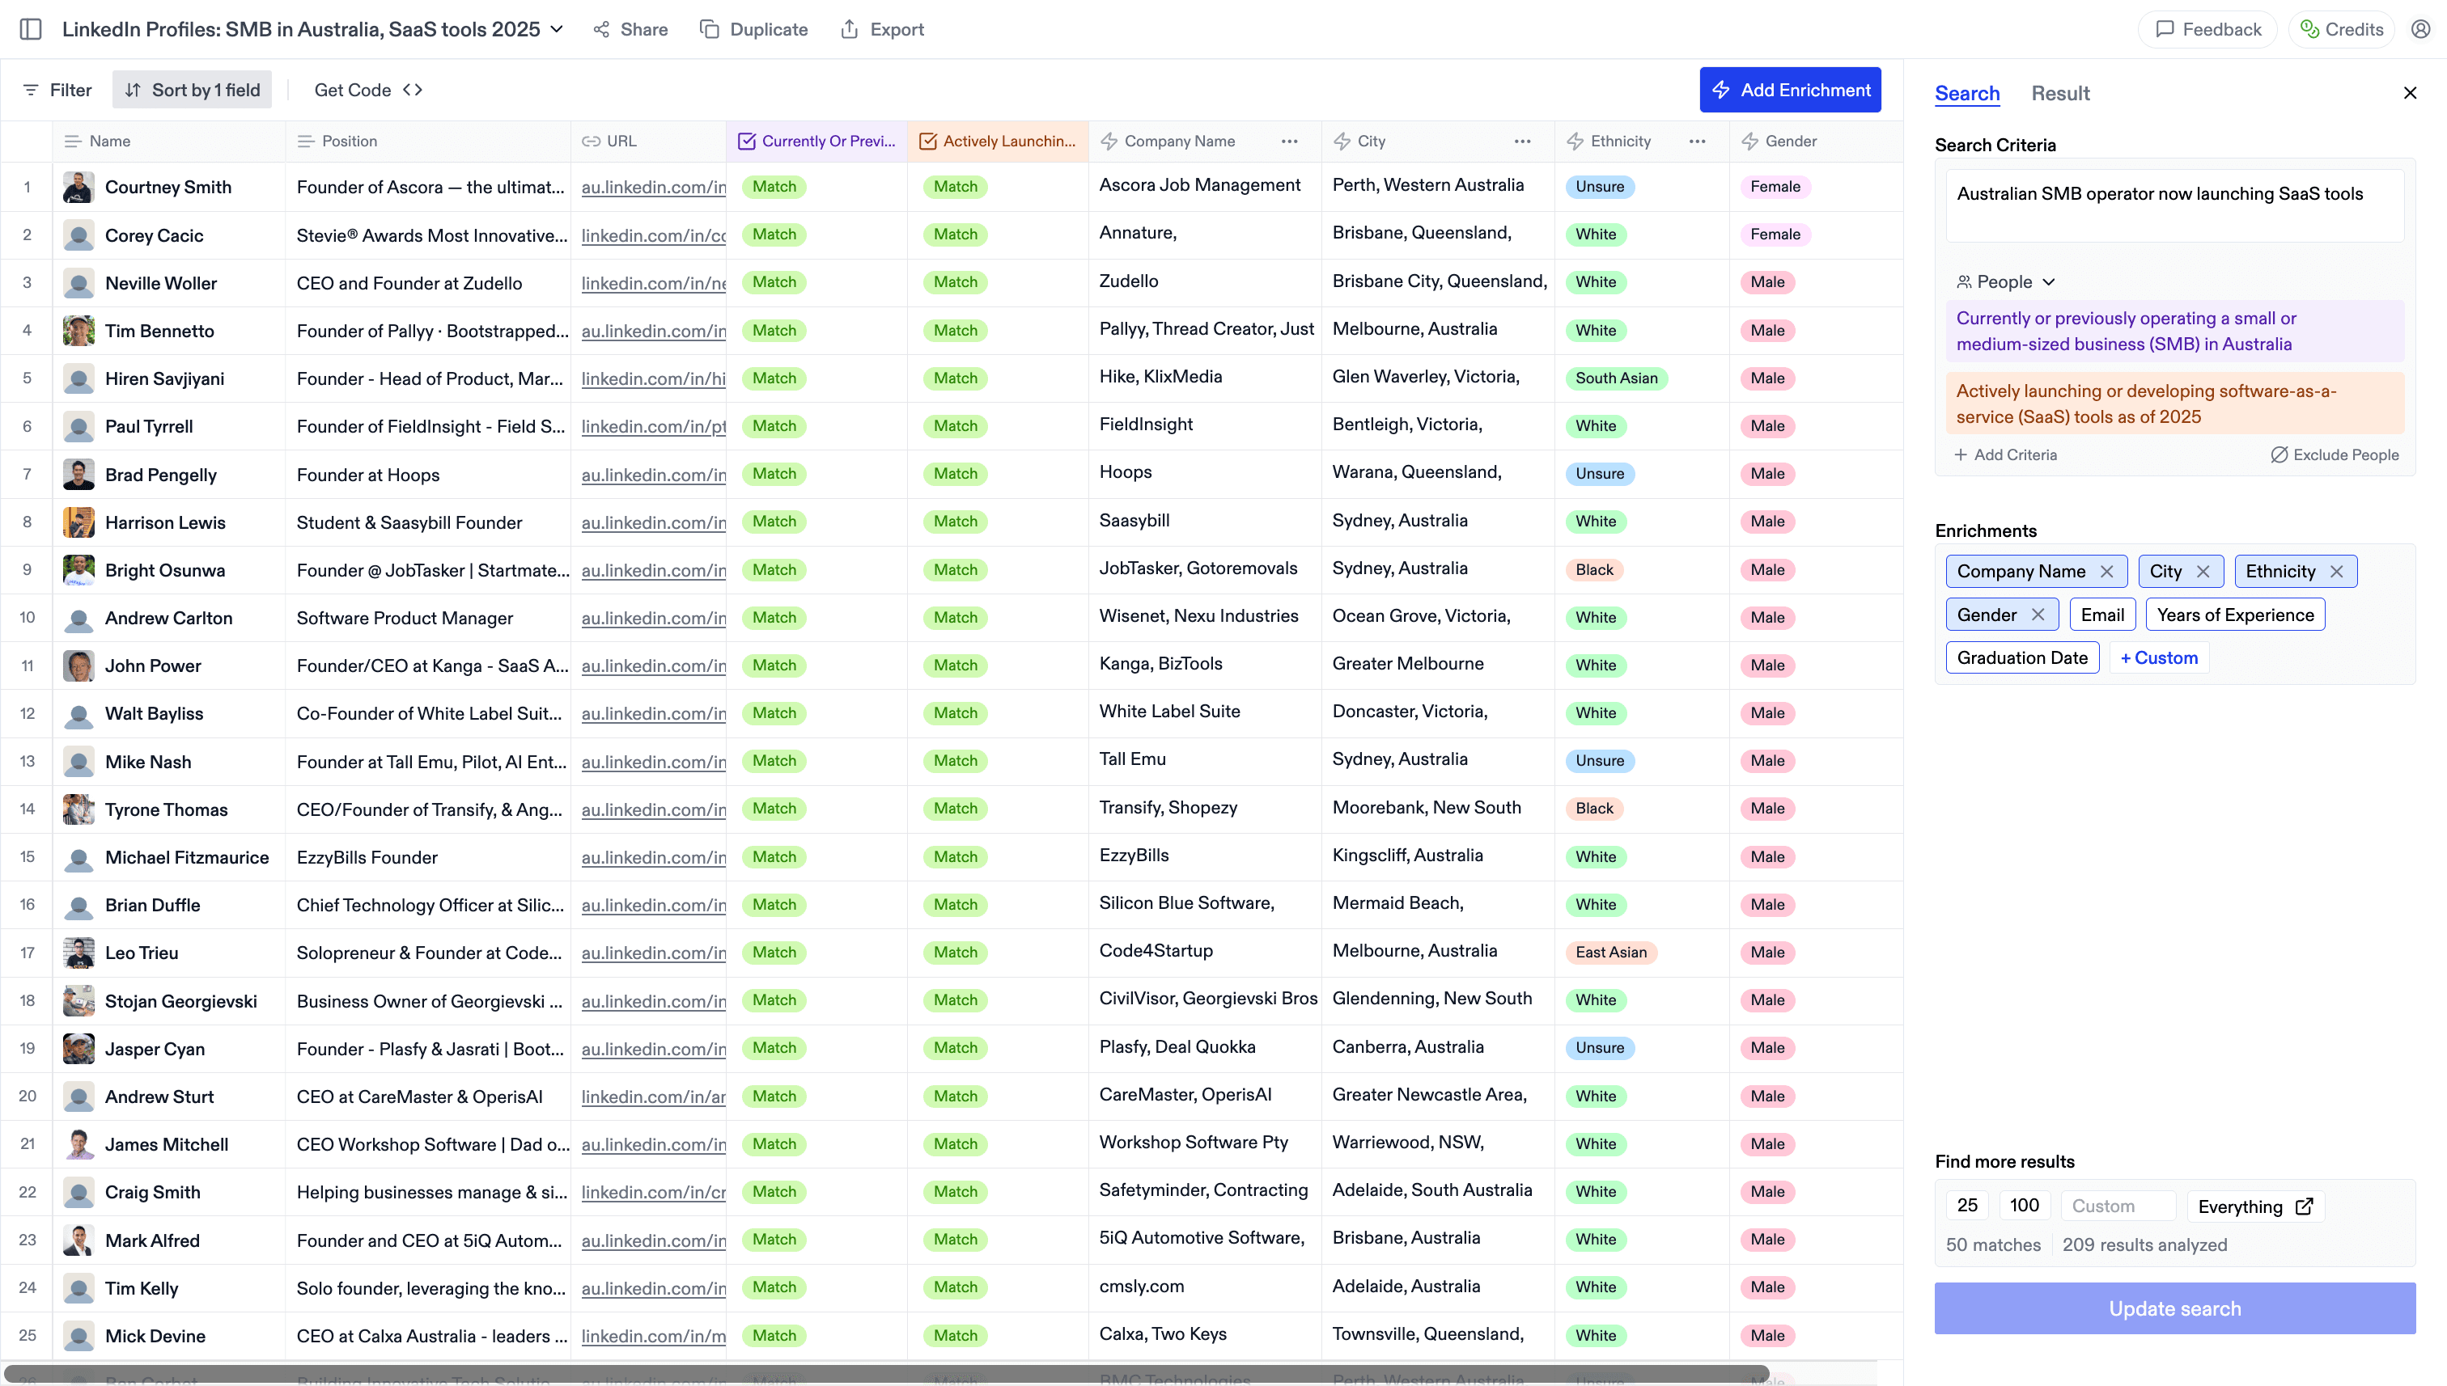This screenshot has width=2447, height=1386.
Task: Click the Custom results count field
Action: point(2118,1206)
